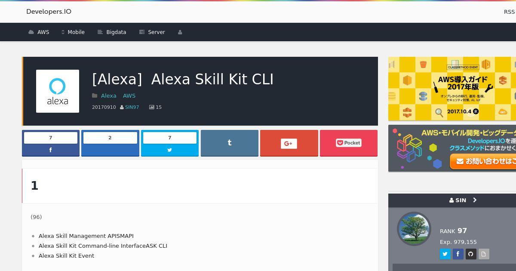Click the chart icon beside 15

click(x=151, y=107)
